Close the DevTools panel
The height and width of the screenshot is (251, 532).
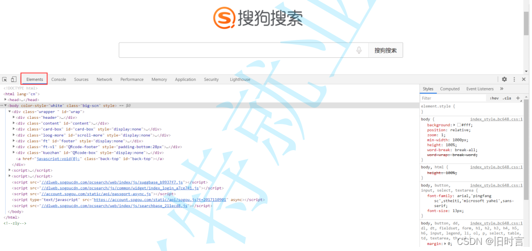point(523,79)
